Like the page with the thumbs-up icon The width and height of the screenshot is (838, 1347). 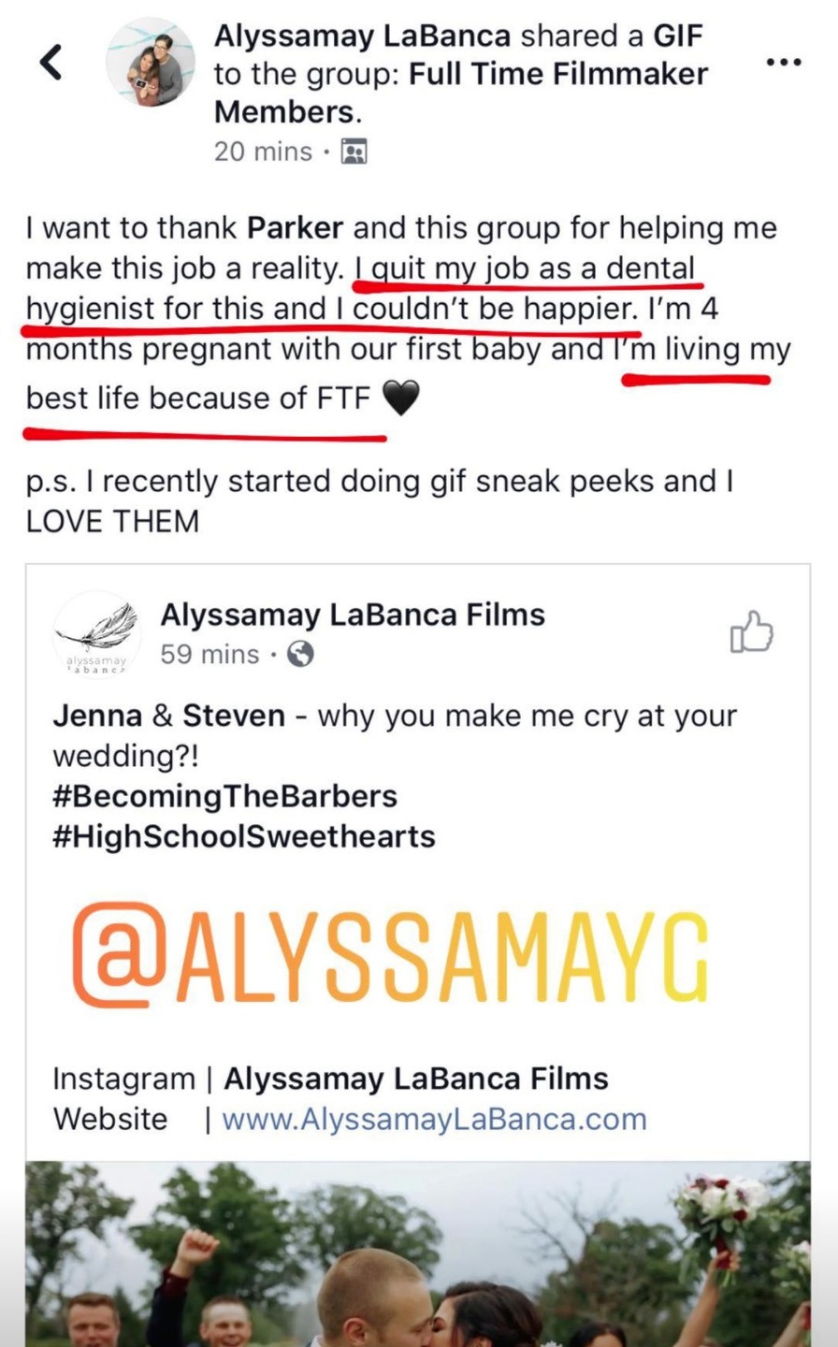click(x=752, y=631)
